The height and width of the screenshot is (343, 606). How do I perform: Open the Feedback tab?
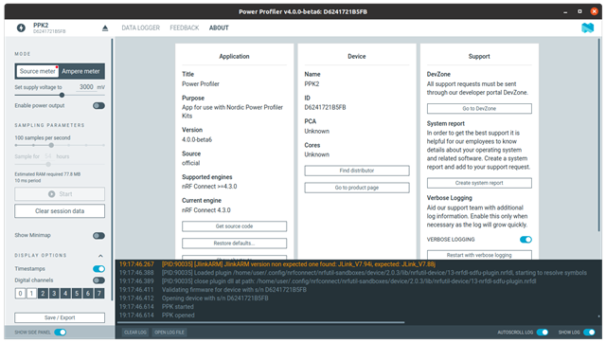pyautogui.click(x=185, y=27)
